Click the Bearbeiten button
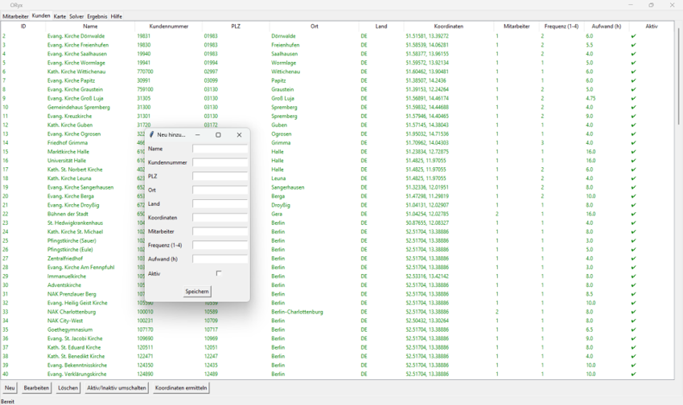This screenshot has height=405, width=683. pos(37,387)
